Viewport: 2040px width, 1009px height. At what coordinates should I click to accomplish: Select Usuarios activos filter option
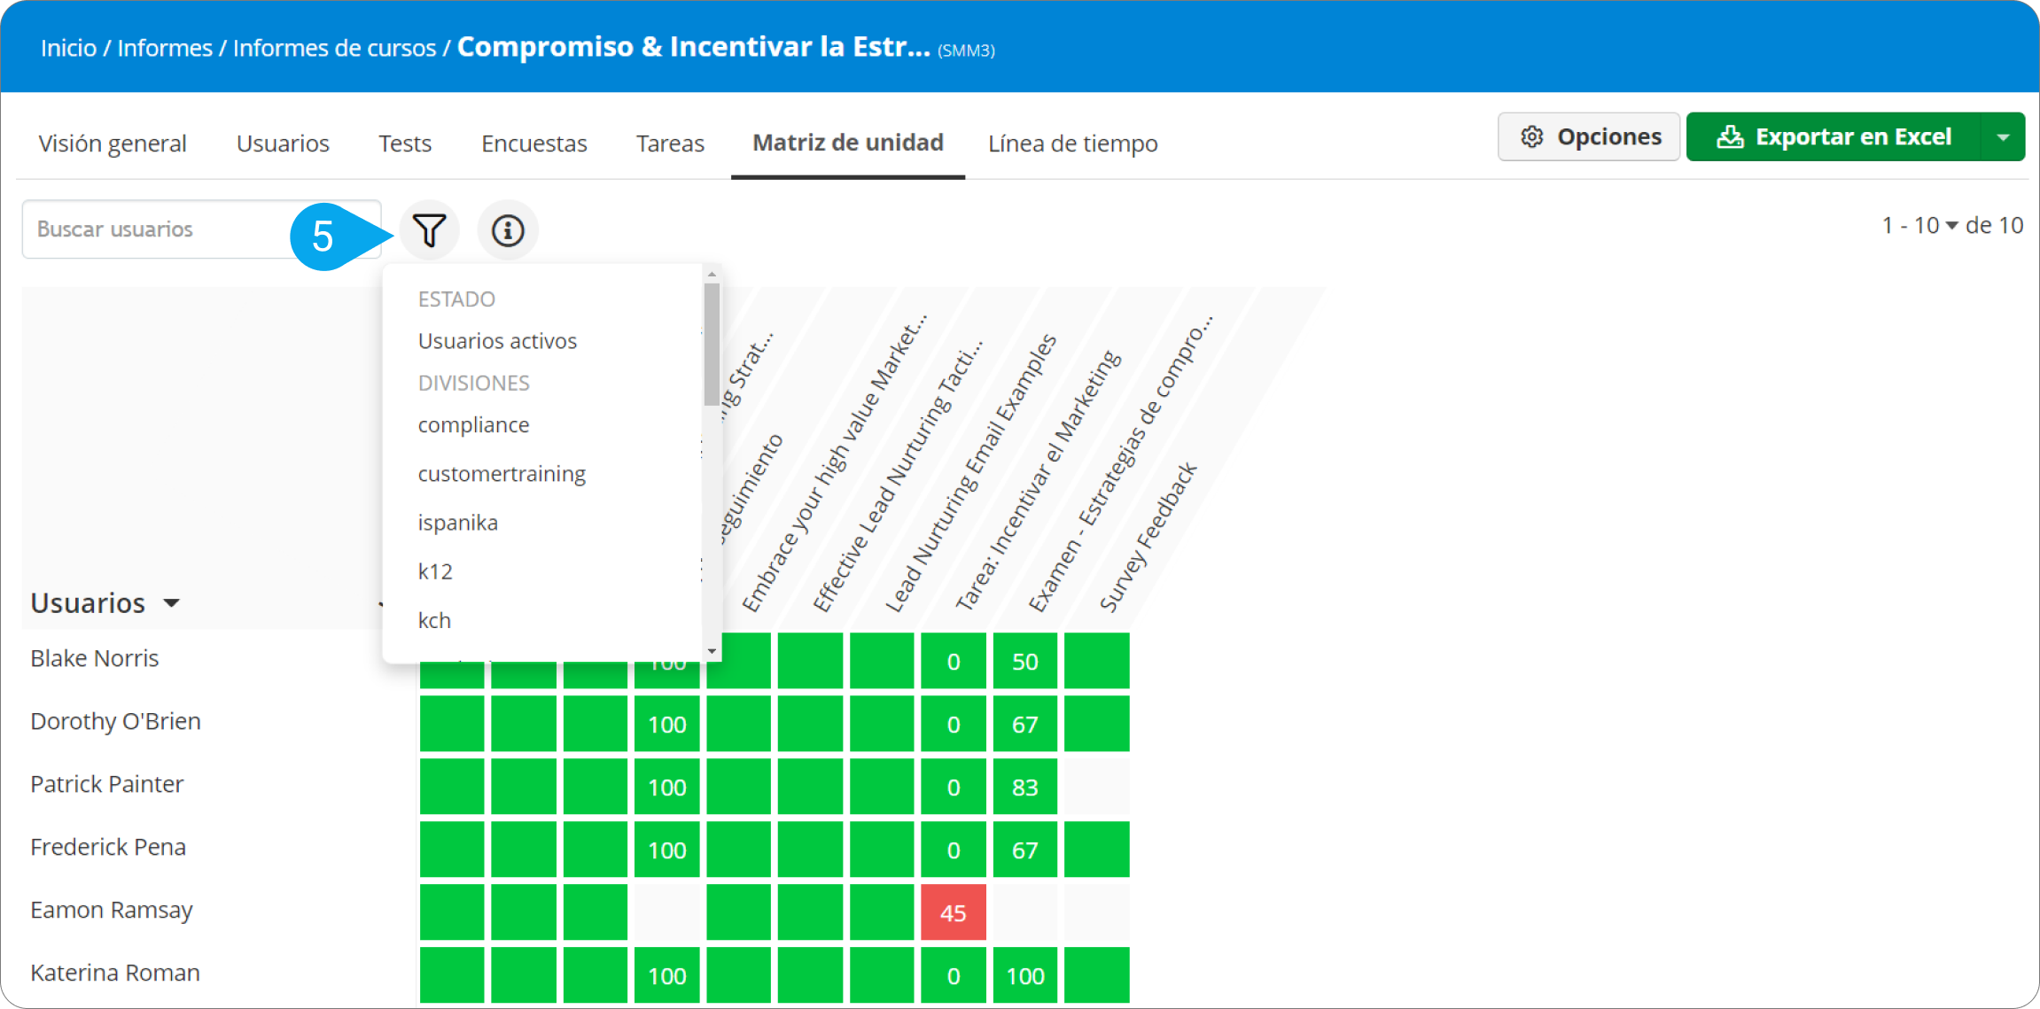coord(497,341)
